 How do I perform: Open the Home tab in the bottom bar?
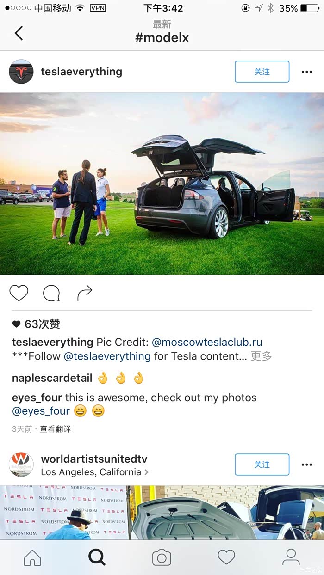click(32, 557)
